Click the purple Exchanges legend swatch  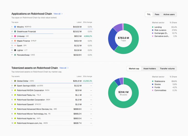coord(153,33)
